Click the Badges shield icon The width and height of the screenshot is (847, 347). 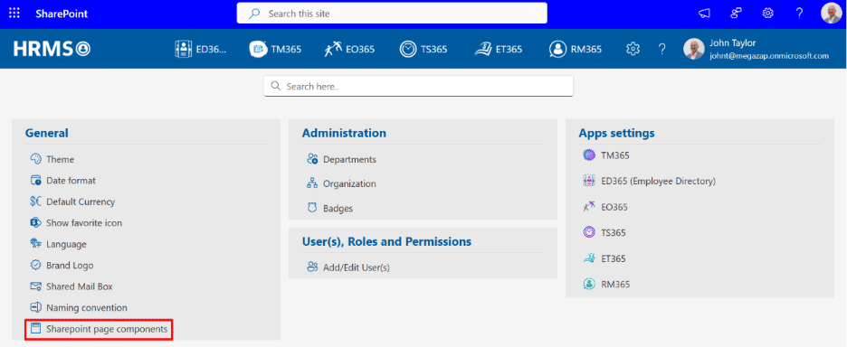(x=311, y=208)
